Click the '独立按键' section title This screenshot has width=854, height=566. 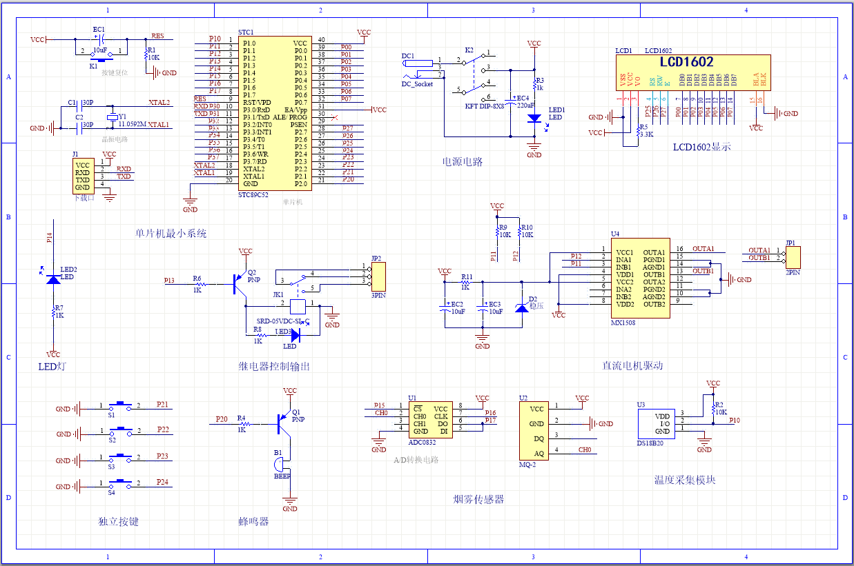coord(118,522)
